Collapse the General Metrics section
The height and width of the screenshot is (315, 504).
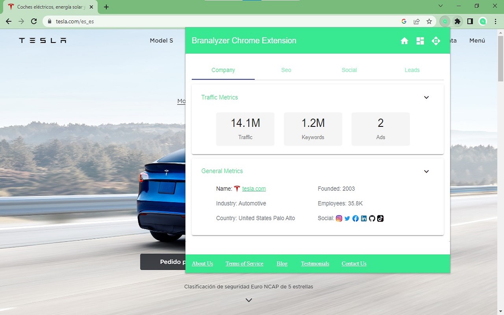click(x=426, y=171)
